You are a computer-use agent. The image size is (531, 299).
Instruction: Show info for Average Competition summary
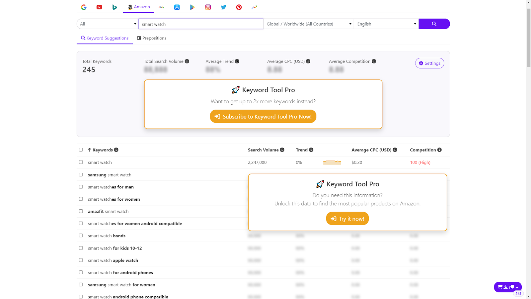(x=374, y=61)
